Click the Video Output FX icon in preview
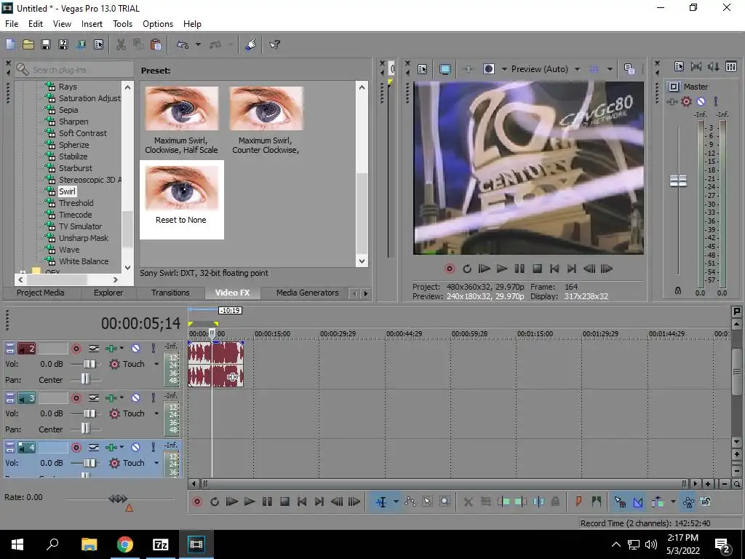The width and height of the screenshot is (745, 559). 468,69
